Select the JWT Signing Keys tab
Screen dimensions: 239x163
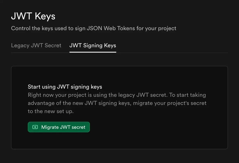[x=93, y=46]
